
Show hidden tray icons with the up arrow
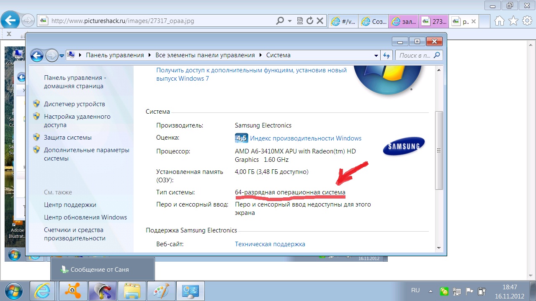(x=430, y=291)
